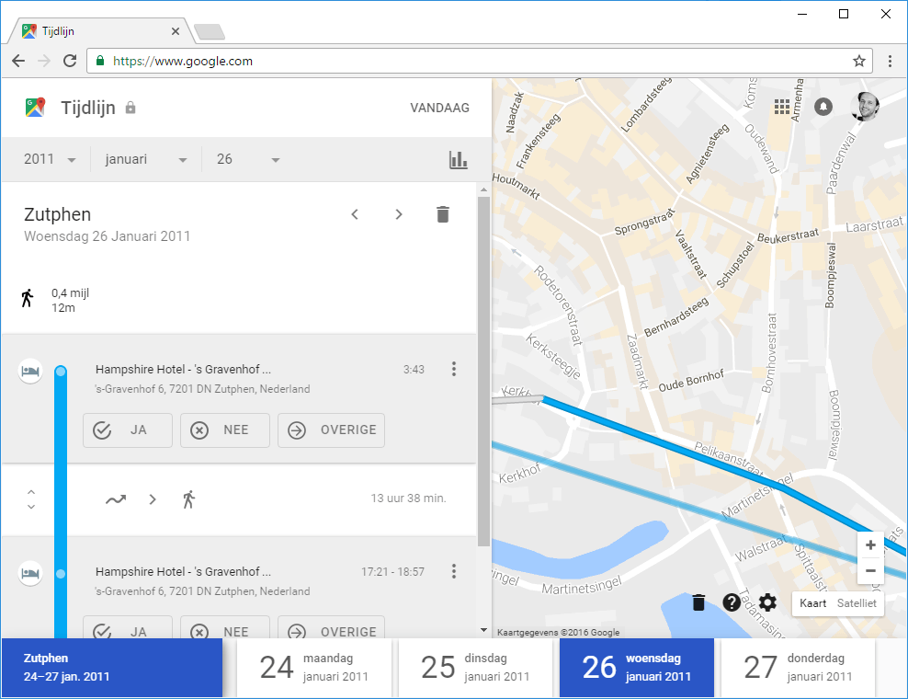This screenshot has height=699, width=908.
Task: Click the browser back arrow
Action: 18,61
